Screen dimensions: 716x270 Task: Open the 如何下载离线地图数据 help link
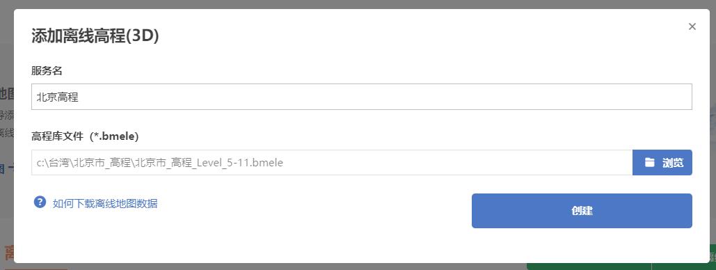pyautogui.click(x=105, y=203)
